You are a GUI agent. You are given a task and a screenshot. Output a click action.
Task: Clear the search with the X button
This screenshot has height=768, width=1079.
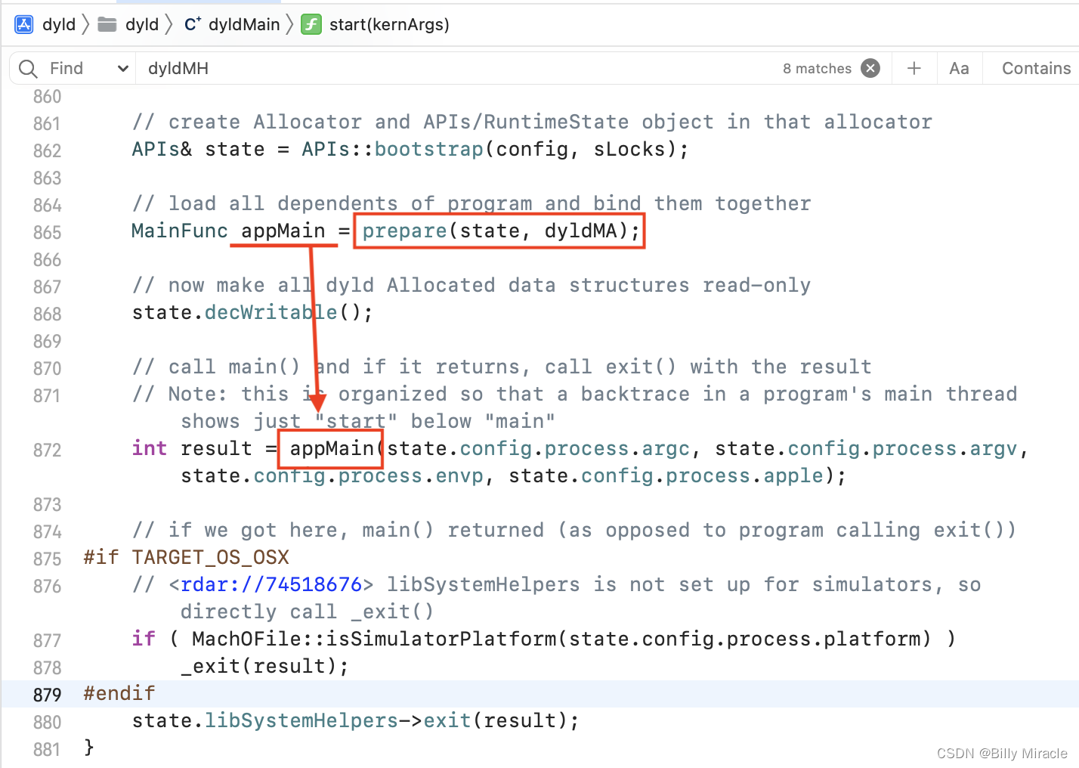(x=870, y=69)
